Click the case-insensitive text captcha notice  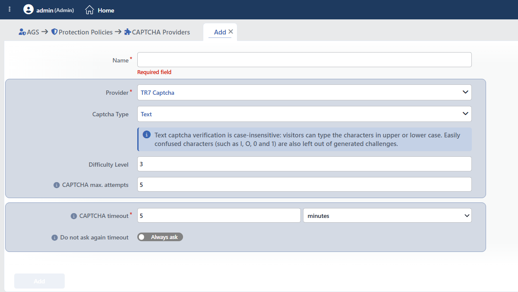304,140
